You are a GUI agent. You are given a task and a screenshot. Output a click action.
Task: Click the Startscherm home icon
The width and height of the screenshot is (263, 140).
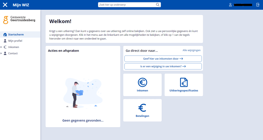tap(5, 34)
